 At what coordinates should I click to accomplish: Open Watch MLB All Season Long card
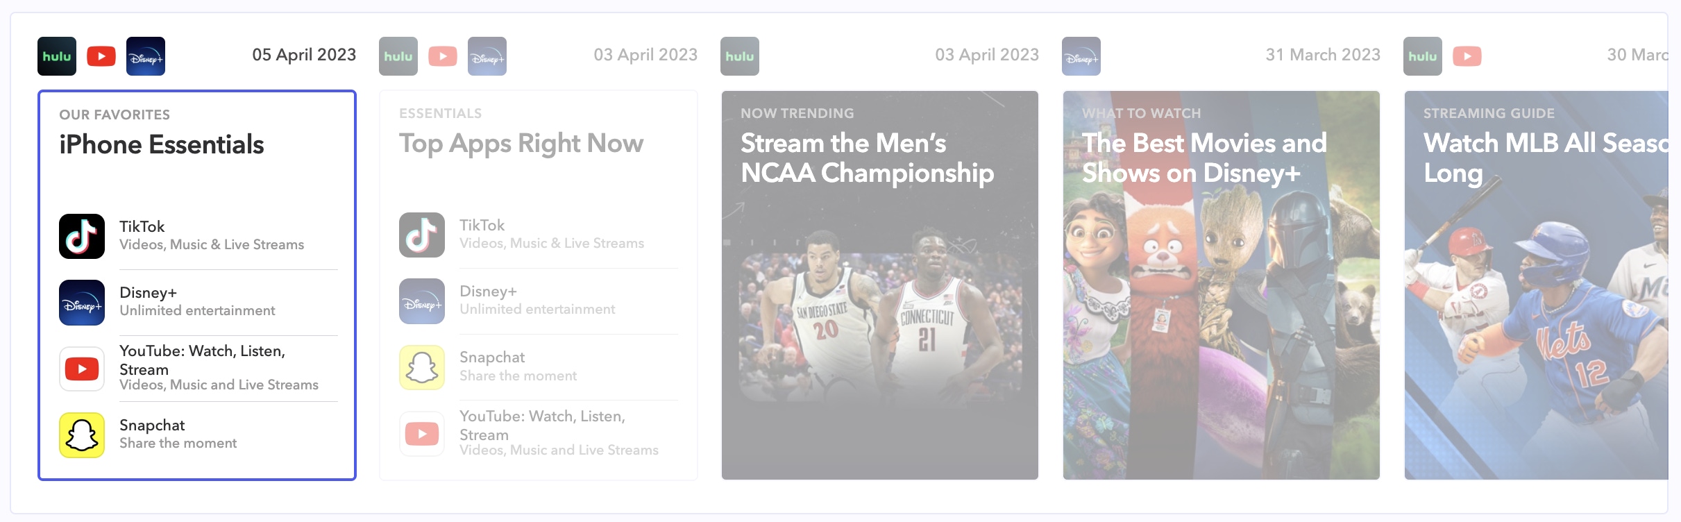point(1535,285)
